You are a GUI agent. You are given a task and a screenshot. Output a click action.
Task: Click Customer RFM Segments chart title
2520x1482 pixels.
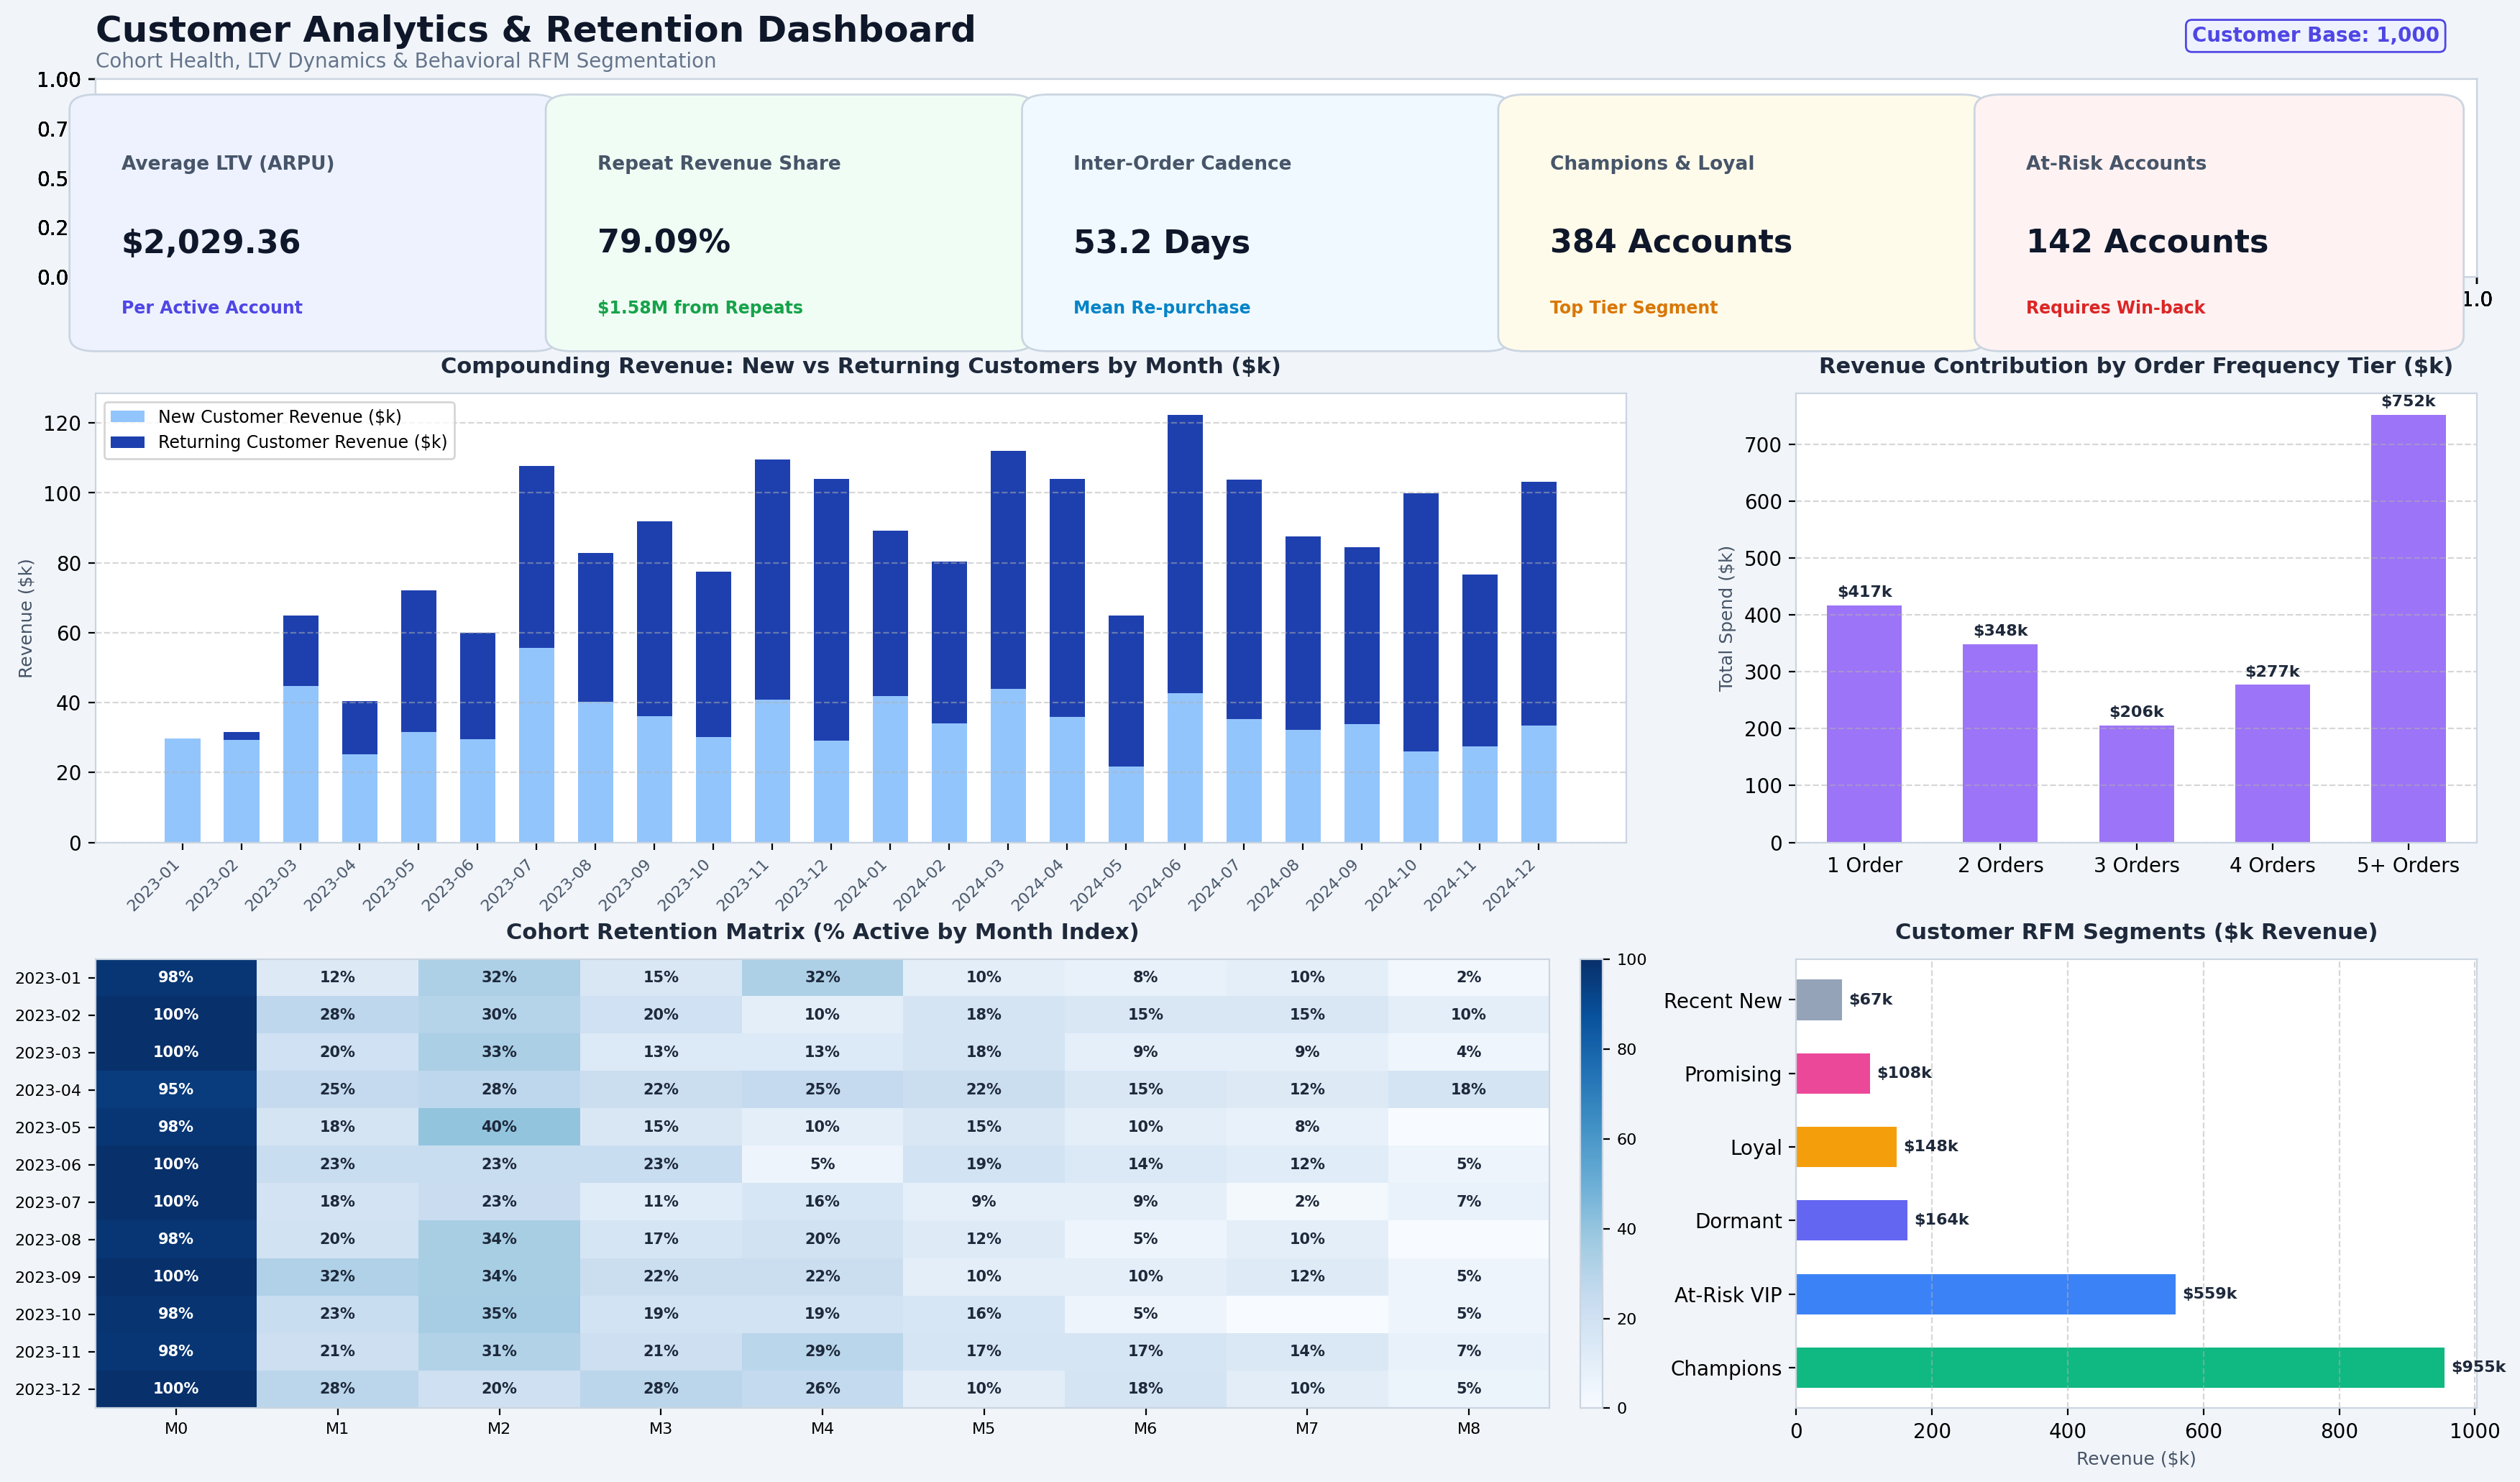click(2136, 932)
